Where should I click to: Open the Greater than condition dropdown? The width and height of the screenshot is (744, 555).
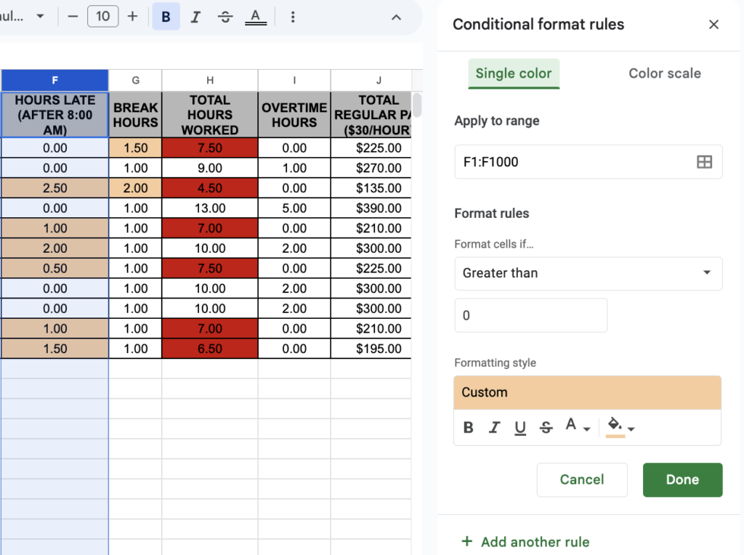tap(589, 273)
